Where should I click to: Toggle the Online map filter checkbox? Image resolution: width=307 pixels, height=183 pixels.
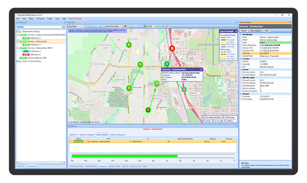pyautogui.click(x=204, y=121)
